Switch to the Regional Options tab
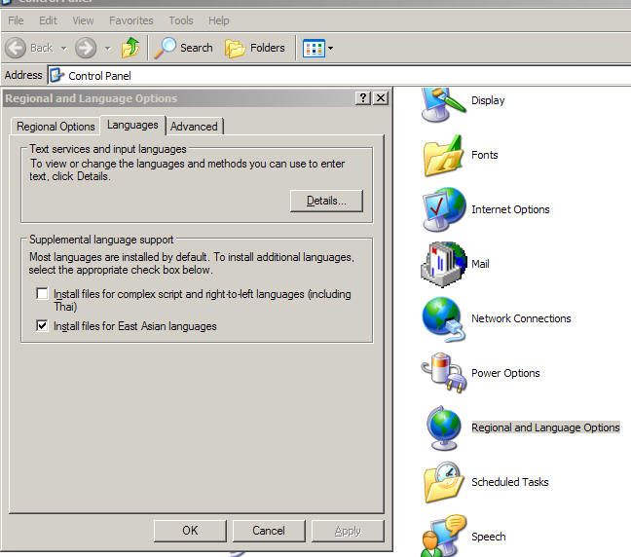Screen dimensions: 631x557 [x=56, y=127]
